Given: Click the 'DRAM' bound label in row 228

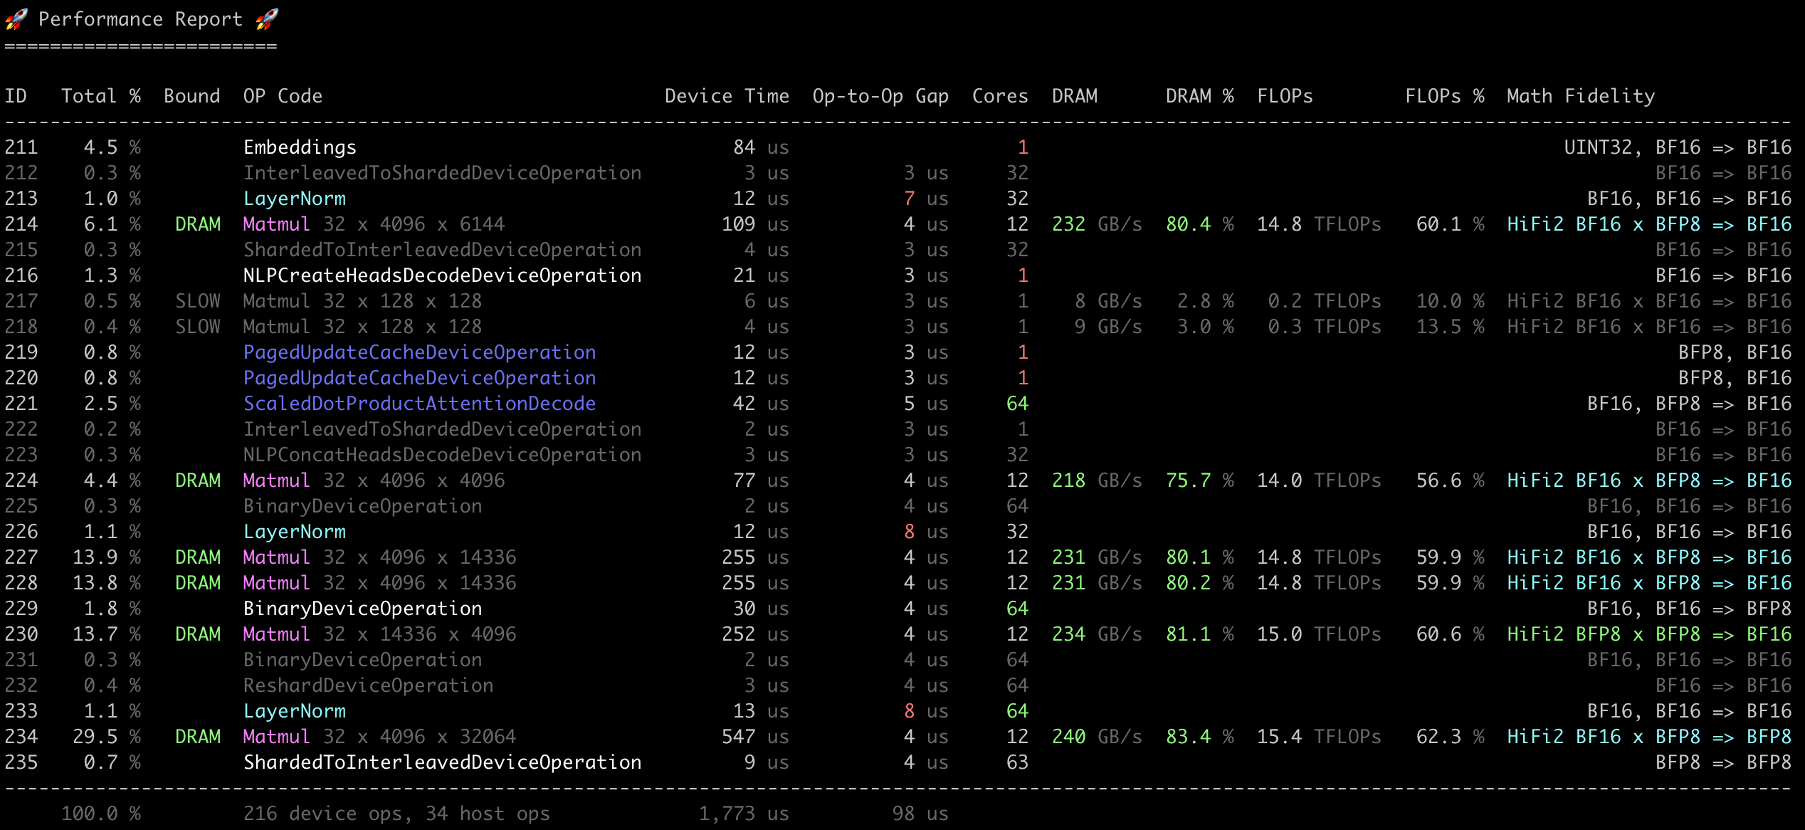Looking at the screenshot, I should (x=198, y=583).
